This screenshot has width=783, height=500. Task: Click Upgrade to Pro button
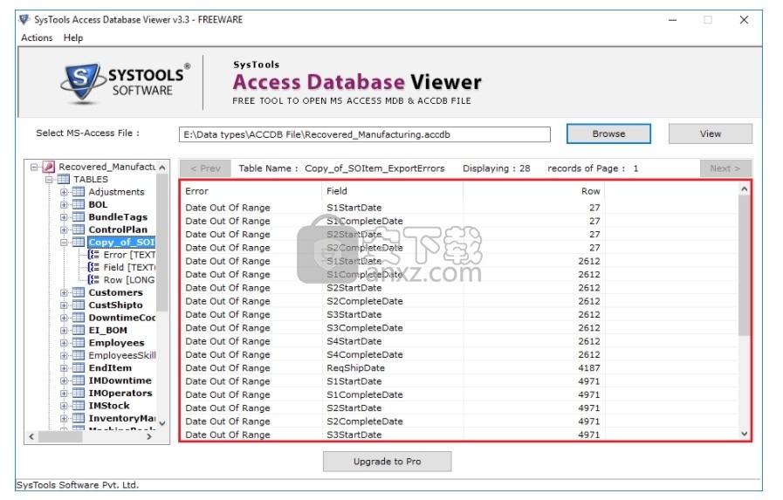pos(387,462)
